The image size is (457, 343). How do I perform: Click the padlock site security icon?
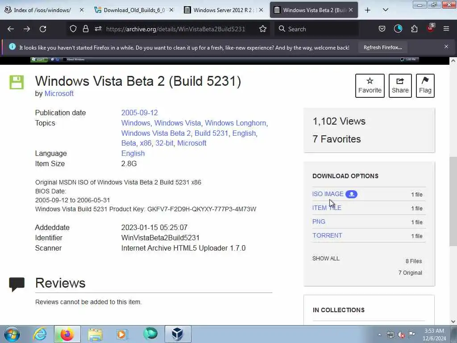coord(85,29)
